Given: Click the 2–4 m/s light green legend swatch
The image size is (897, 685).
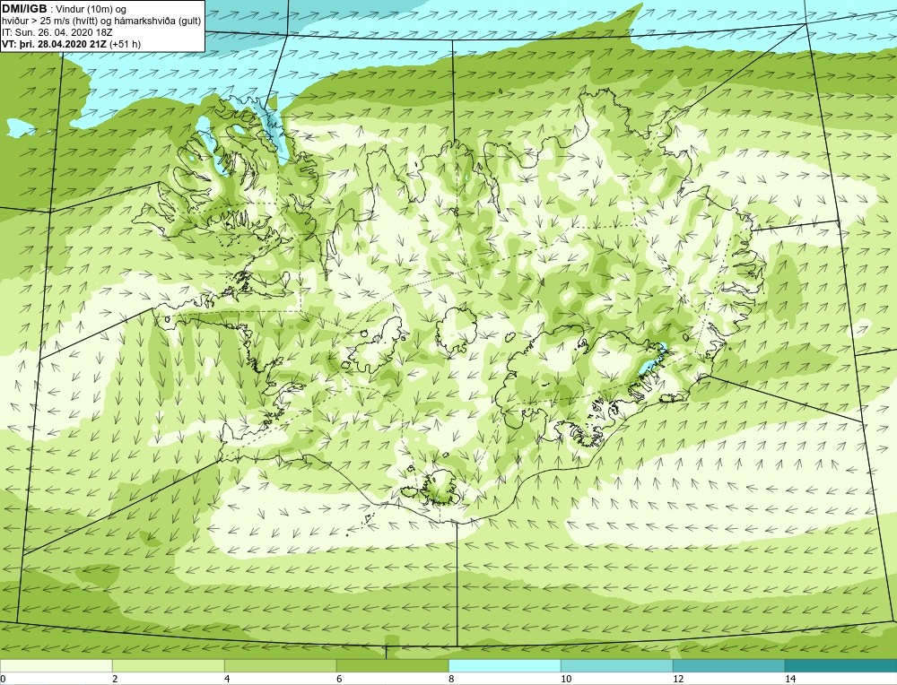Looking at the screenshot, I should (169, 665).
